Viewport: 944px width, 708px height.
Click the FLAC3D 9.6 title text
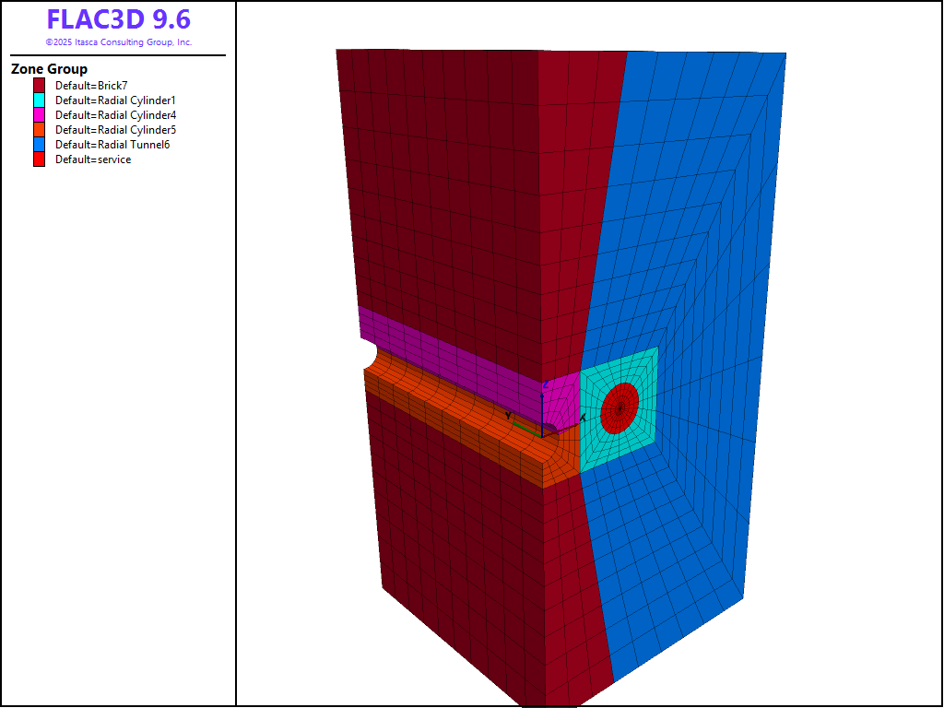click(x=118, y=20)
